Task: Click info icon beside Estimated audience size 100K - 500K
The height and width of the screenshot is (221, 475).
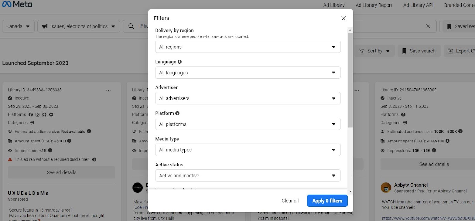Action: coord(460,131)
